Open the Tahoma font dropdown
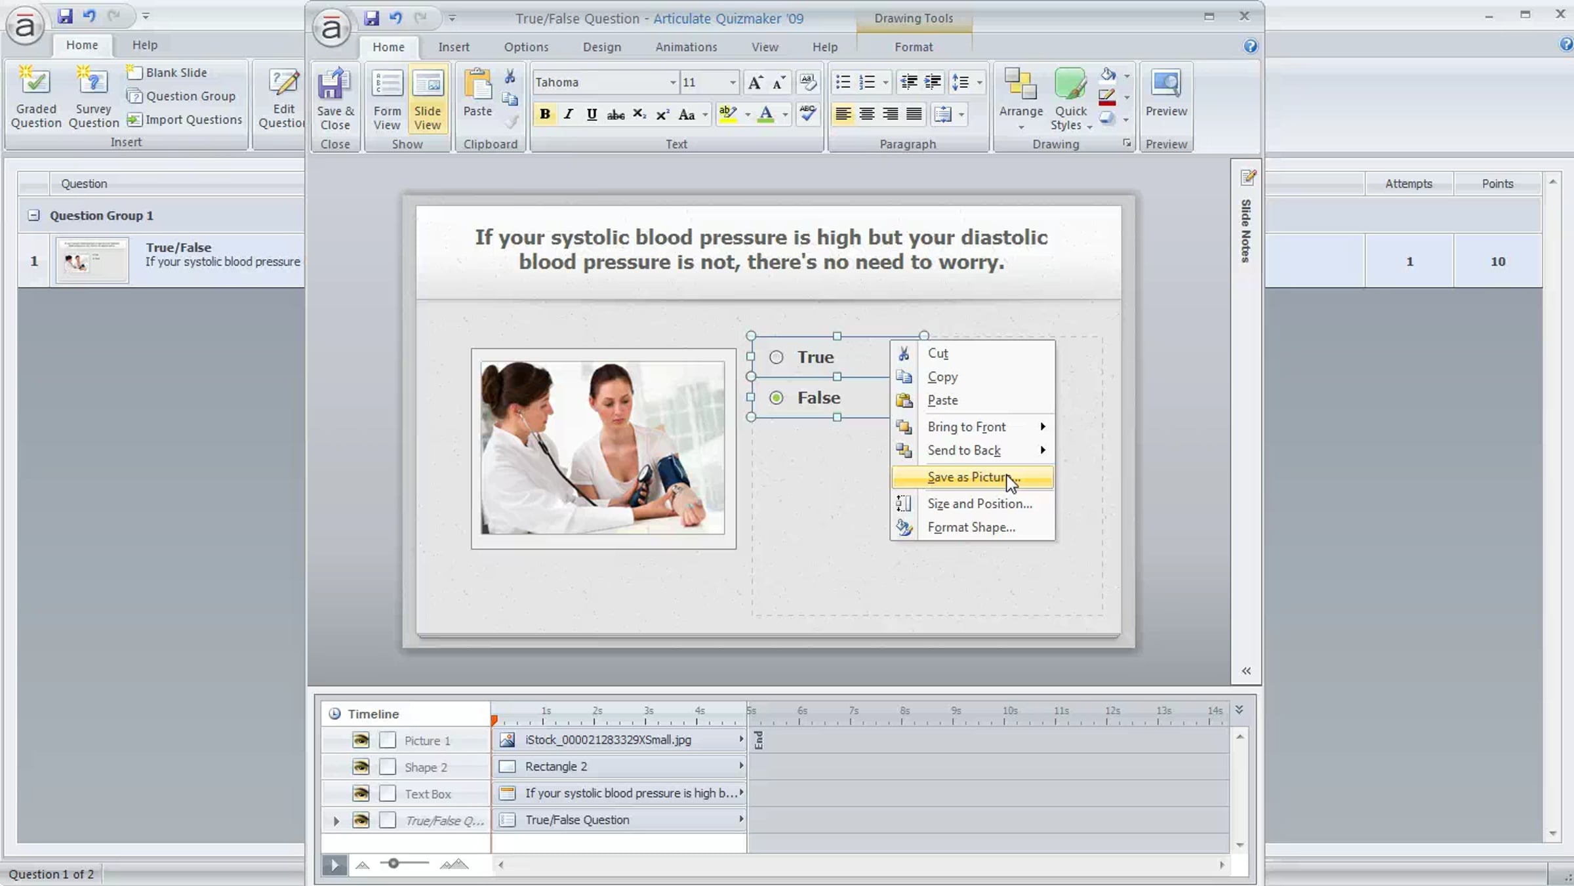This screenshot has height=886, width=1574. click(672, 83)
